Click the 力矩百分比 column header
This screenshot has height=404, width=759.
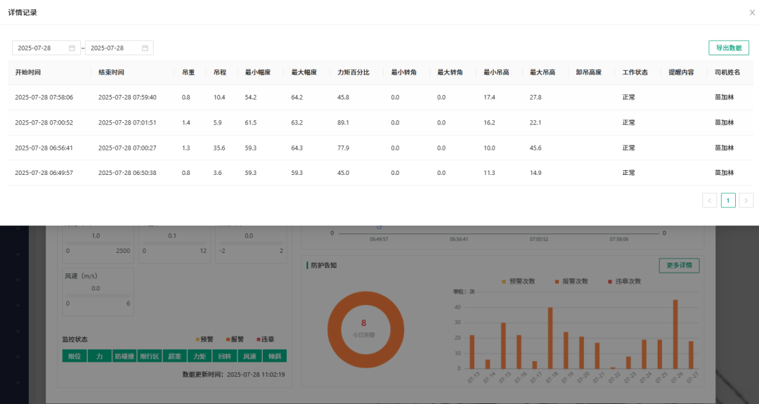(x=353, y=72)
